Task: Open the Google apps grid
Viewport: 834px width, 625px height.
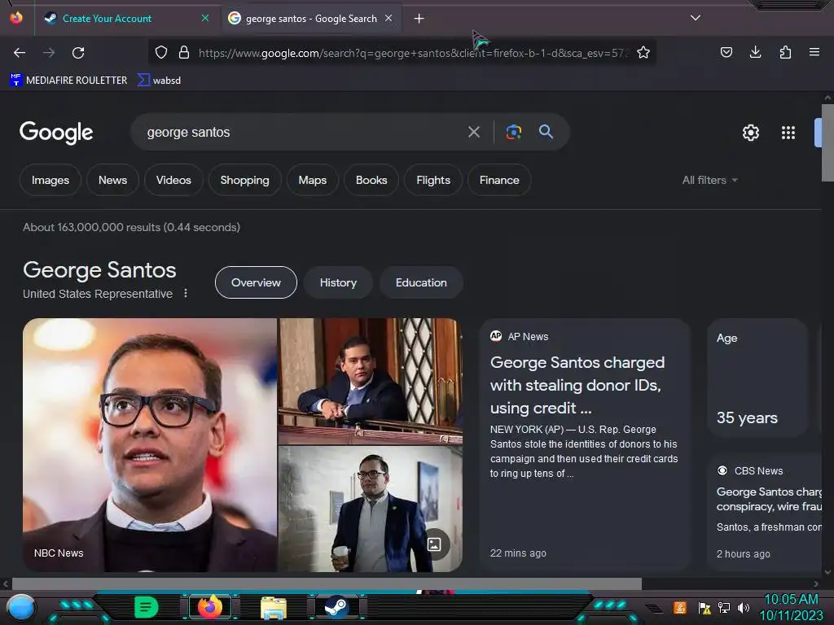Action: pos(788,133)
